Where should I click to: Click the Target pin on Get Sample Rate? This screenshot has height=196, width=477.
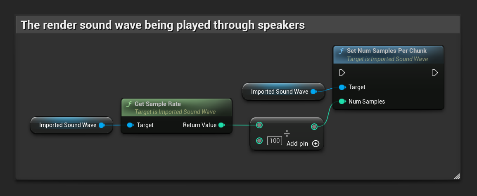(x=130, y=125)
